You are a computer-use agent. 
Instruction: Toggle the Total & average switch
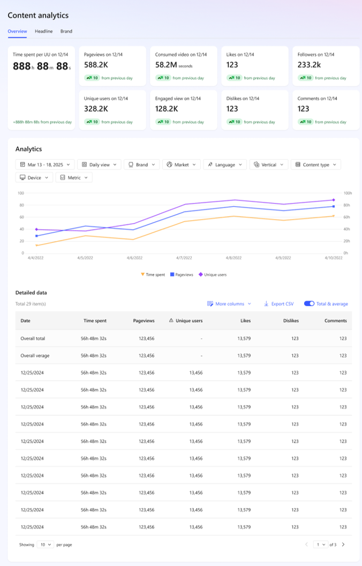click(x=309, y=304)
